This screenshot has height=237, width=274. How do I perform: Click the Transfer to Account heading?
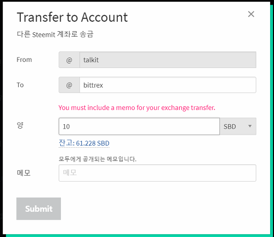click(72, 18)
